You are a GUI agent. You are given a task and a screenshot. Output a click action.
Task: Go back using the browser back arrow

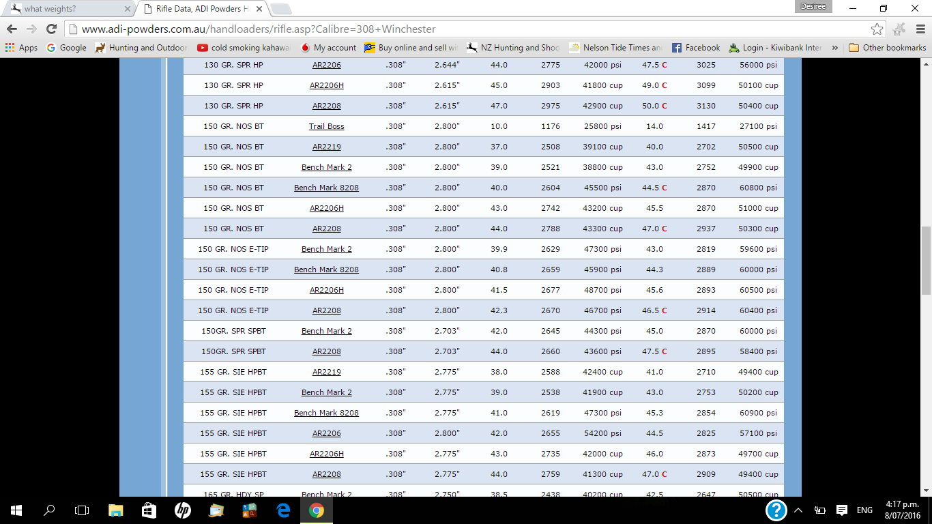(12, 29)
